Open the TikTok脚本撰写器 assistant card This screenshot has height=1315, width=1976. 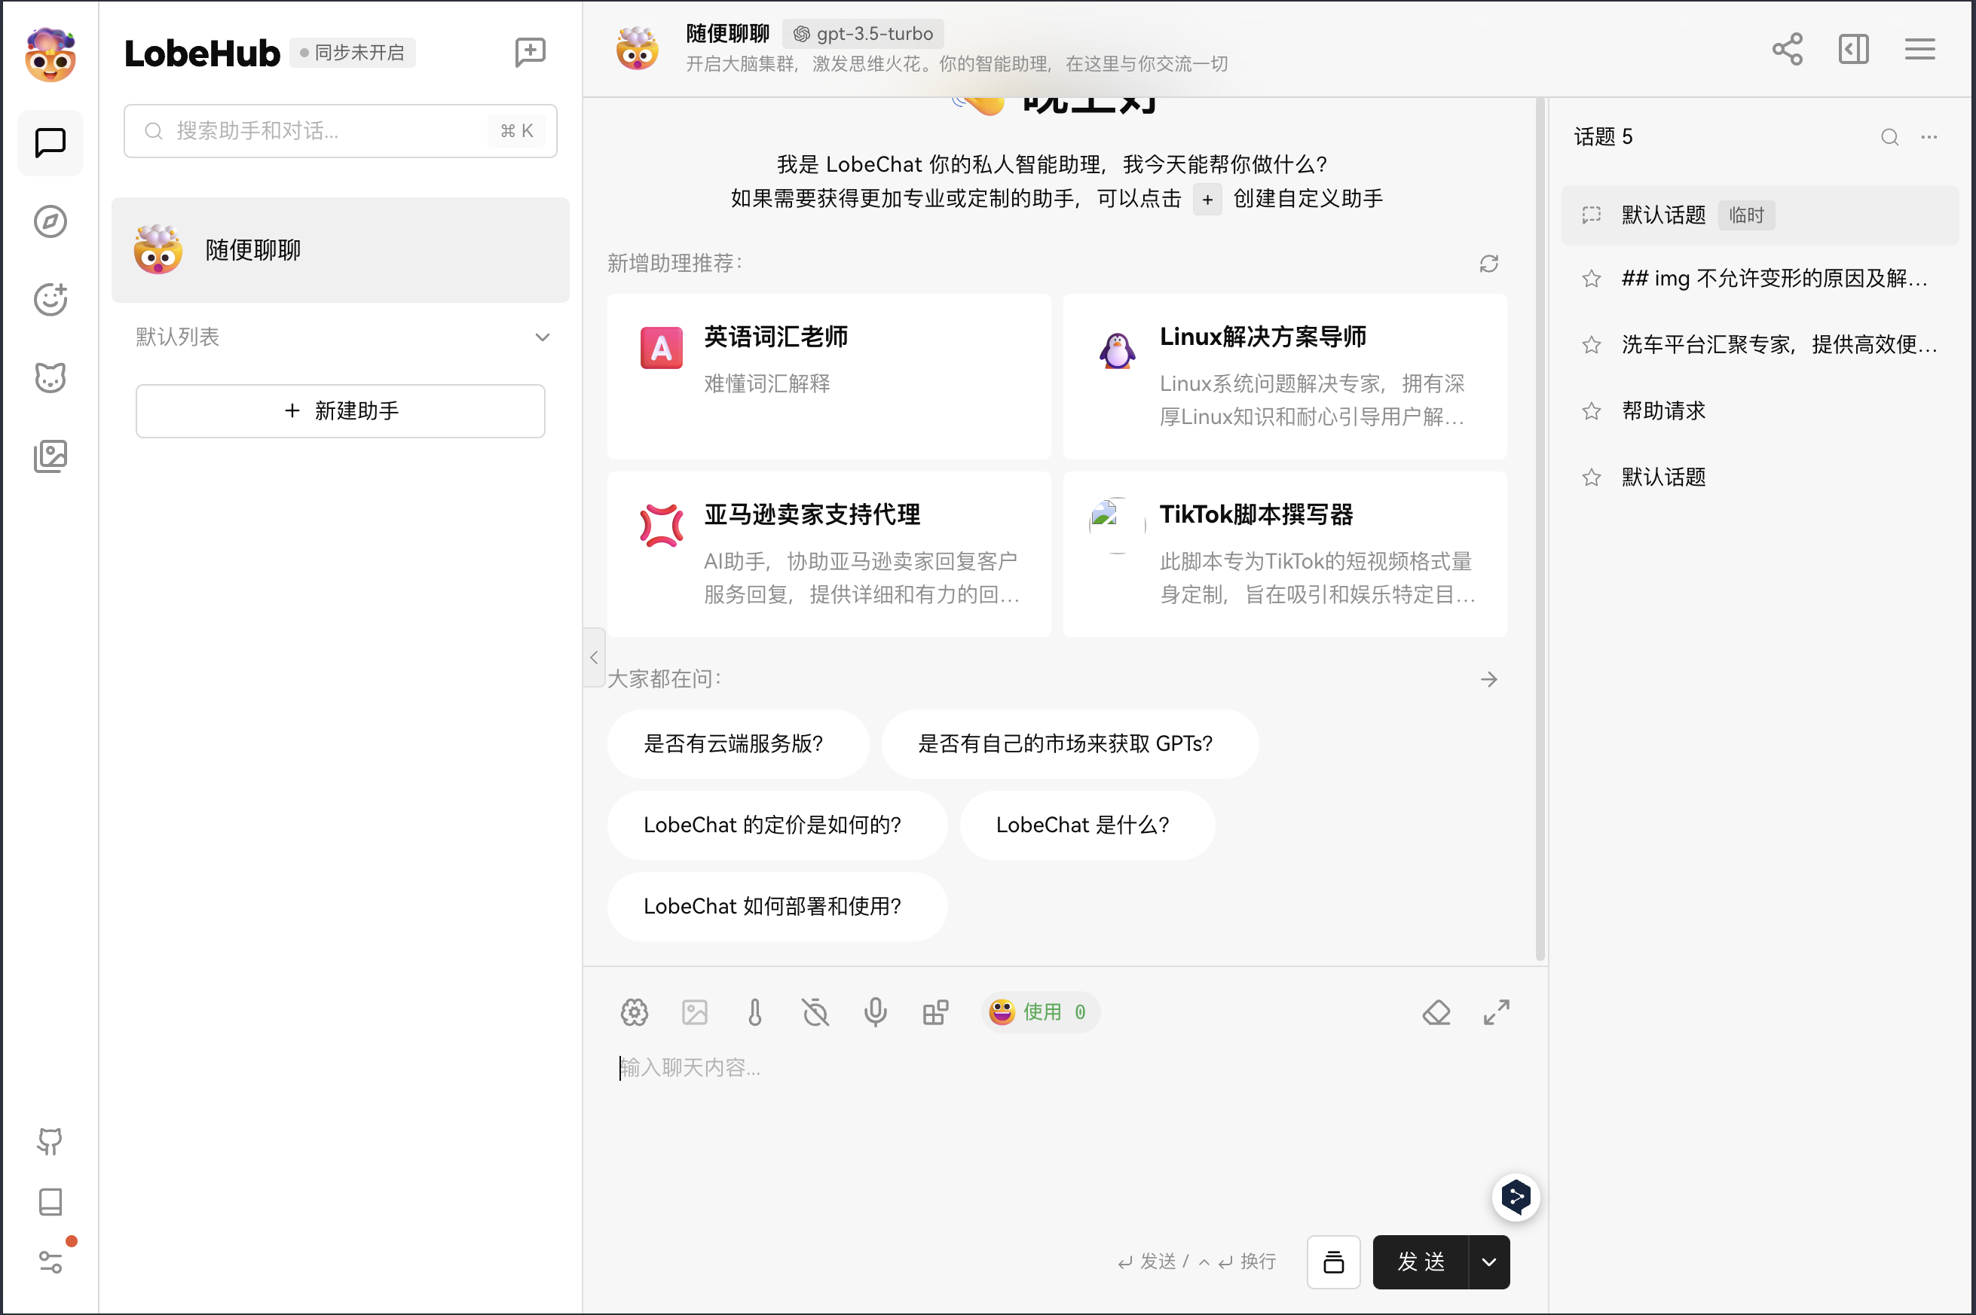1285,554
